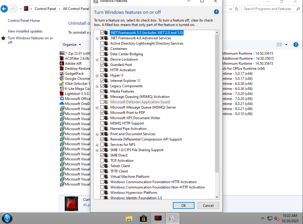This screenshot has width=303, height=224.
Task: Click the Start button alien icon
Action: [7, 218]
